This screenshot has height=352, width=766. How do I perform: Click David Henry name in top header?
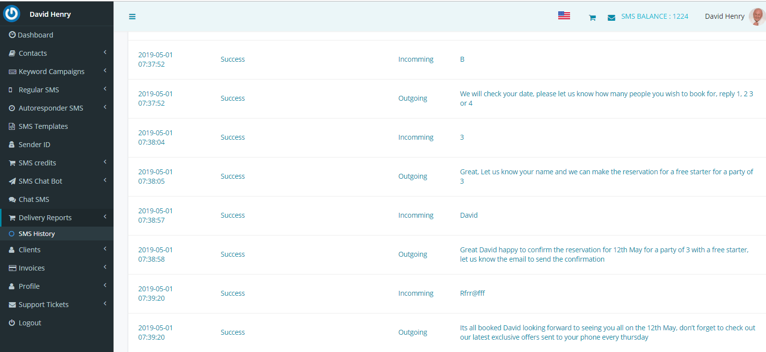725,16
